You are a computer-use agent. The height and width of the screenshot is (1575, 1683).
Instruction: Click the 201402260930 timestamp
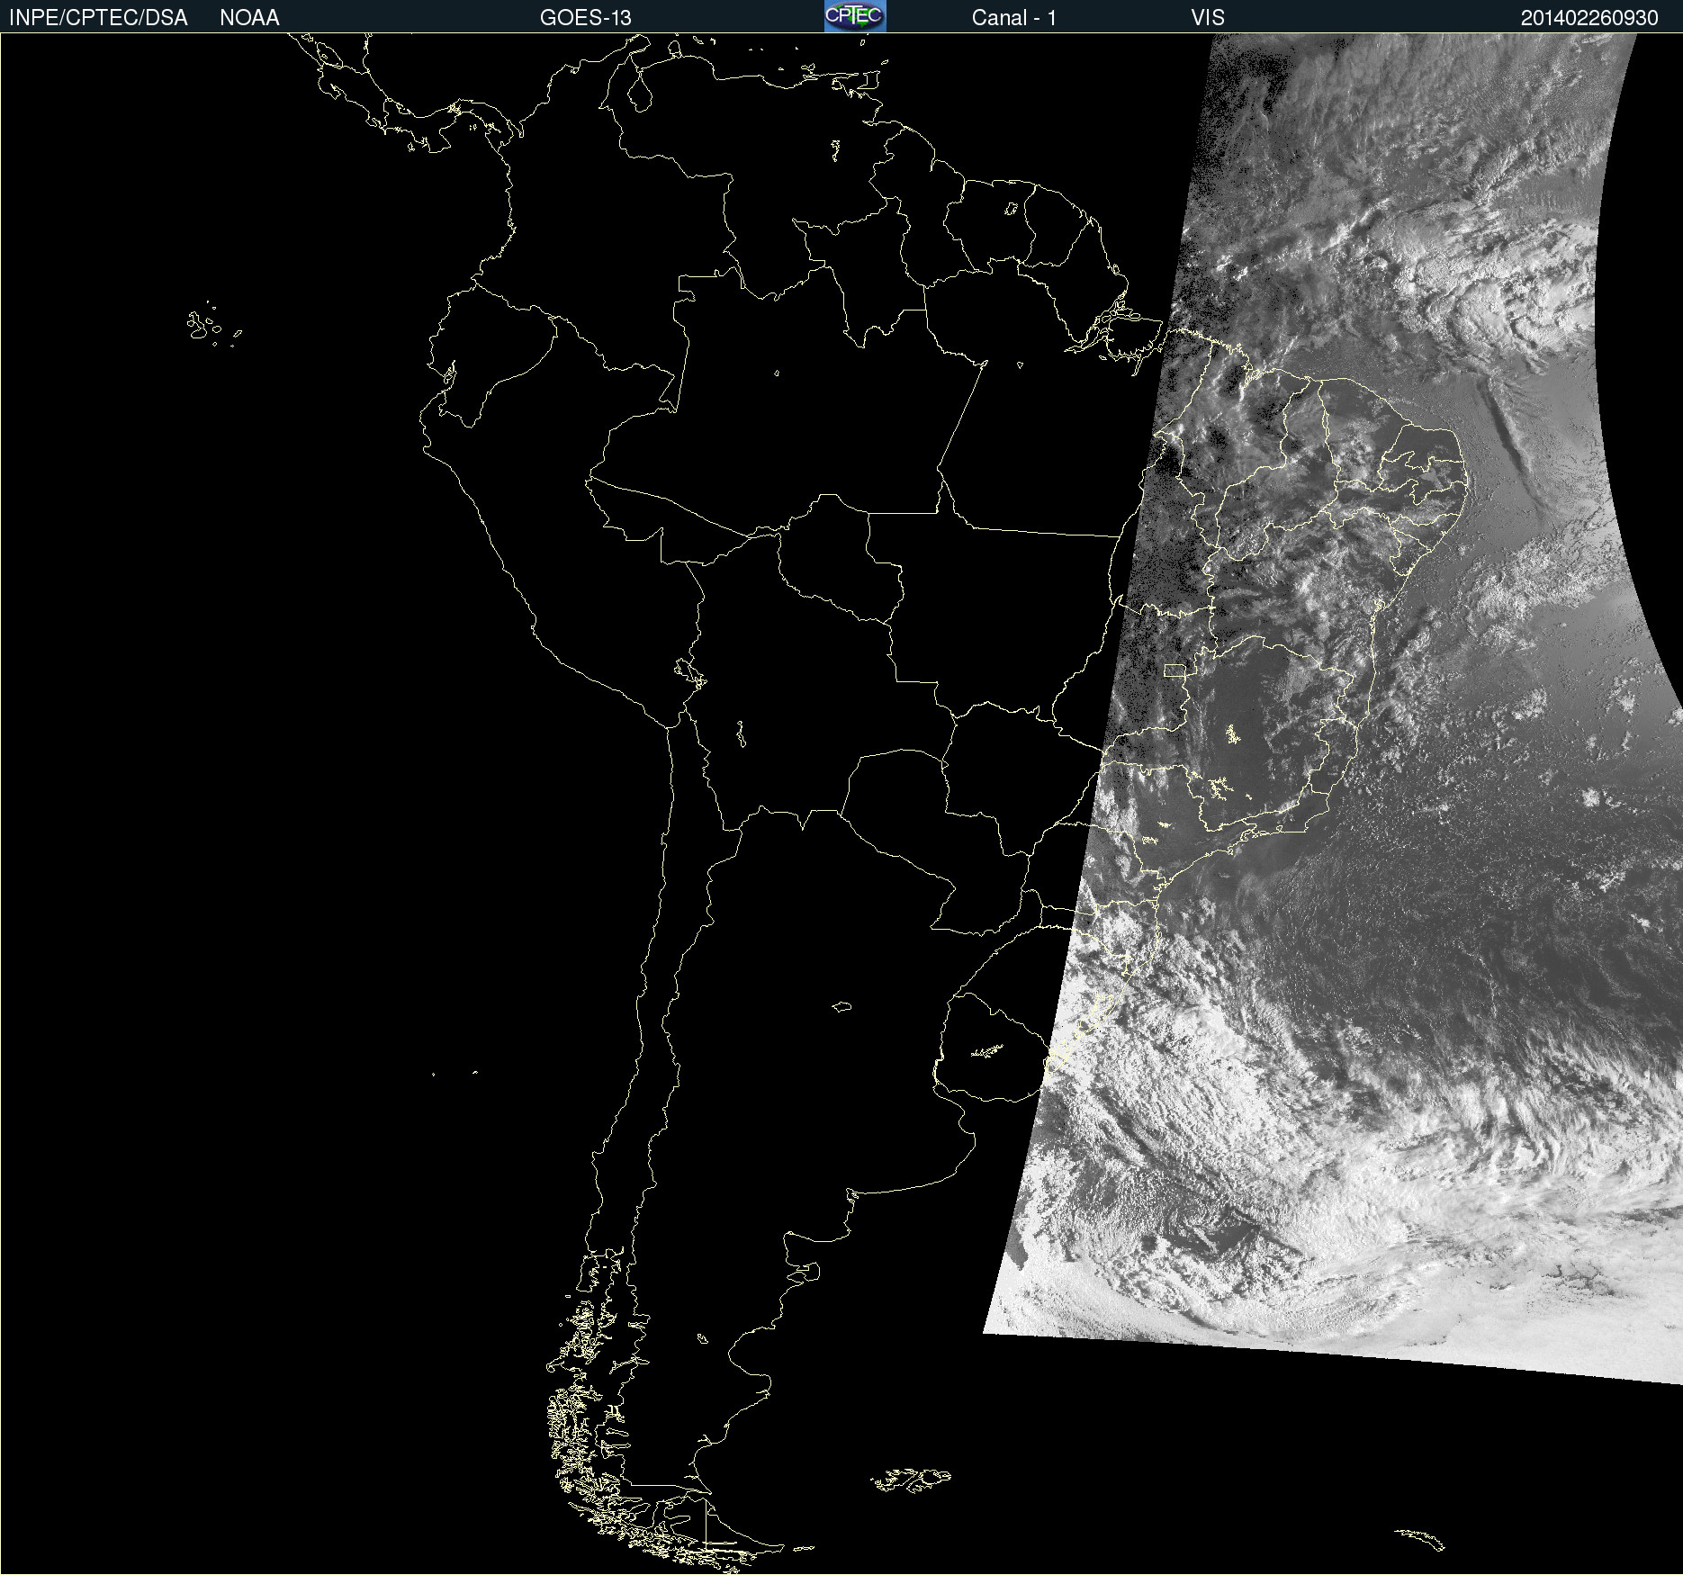tap(1589, 18)
